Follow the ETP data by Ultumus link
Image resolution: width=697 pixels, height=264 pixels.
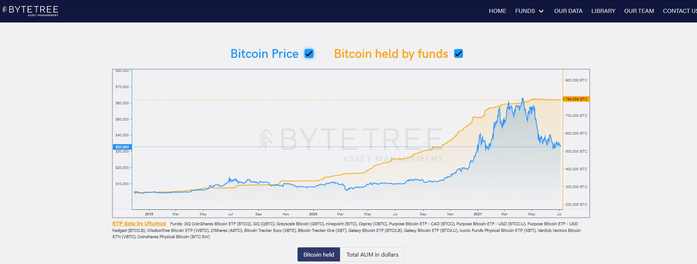[139, 223]
